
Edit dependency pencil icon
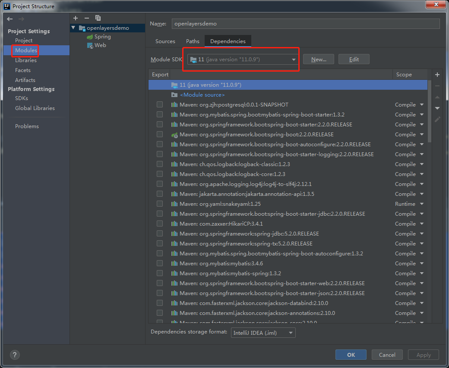437,120
